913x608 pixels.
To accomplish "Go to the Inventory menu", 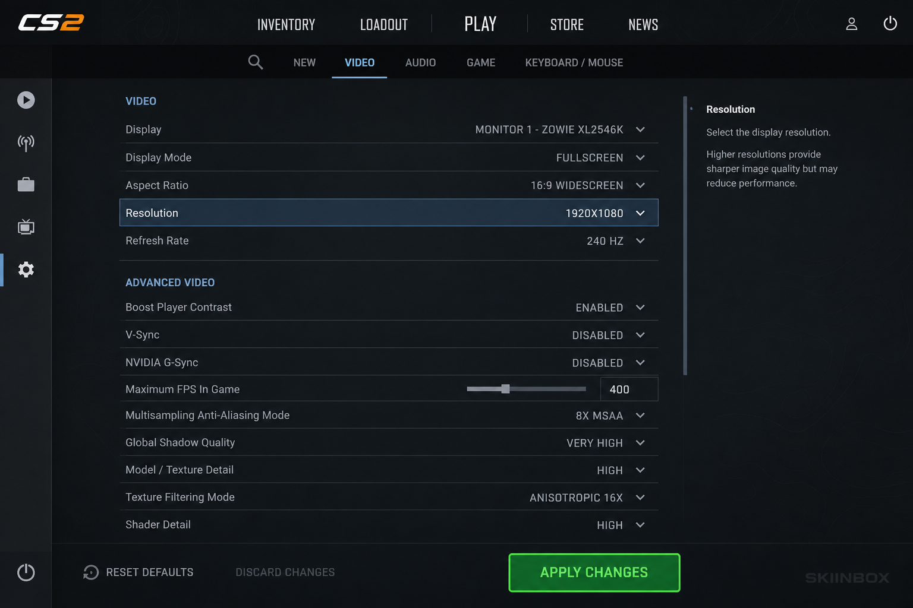I will 286,24.
